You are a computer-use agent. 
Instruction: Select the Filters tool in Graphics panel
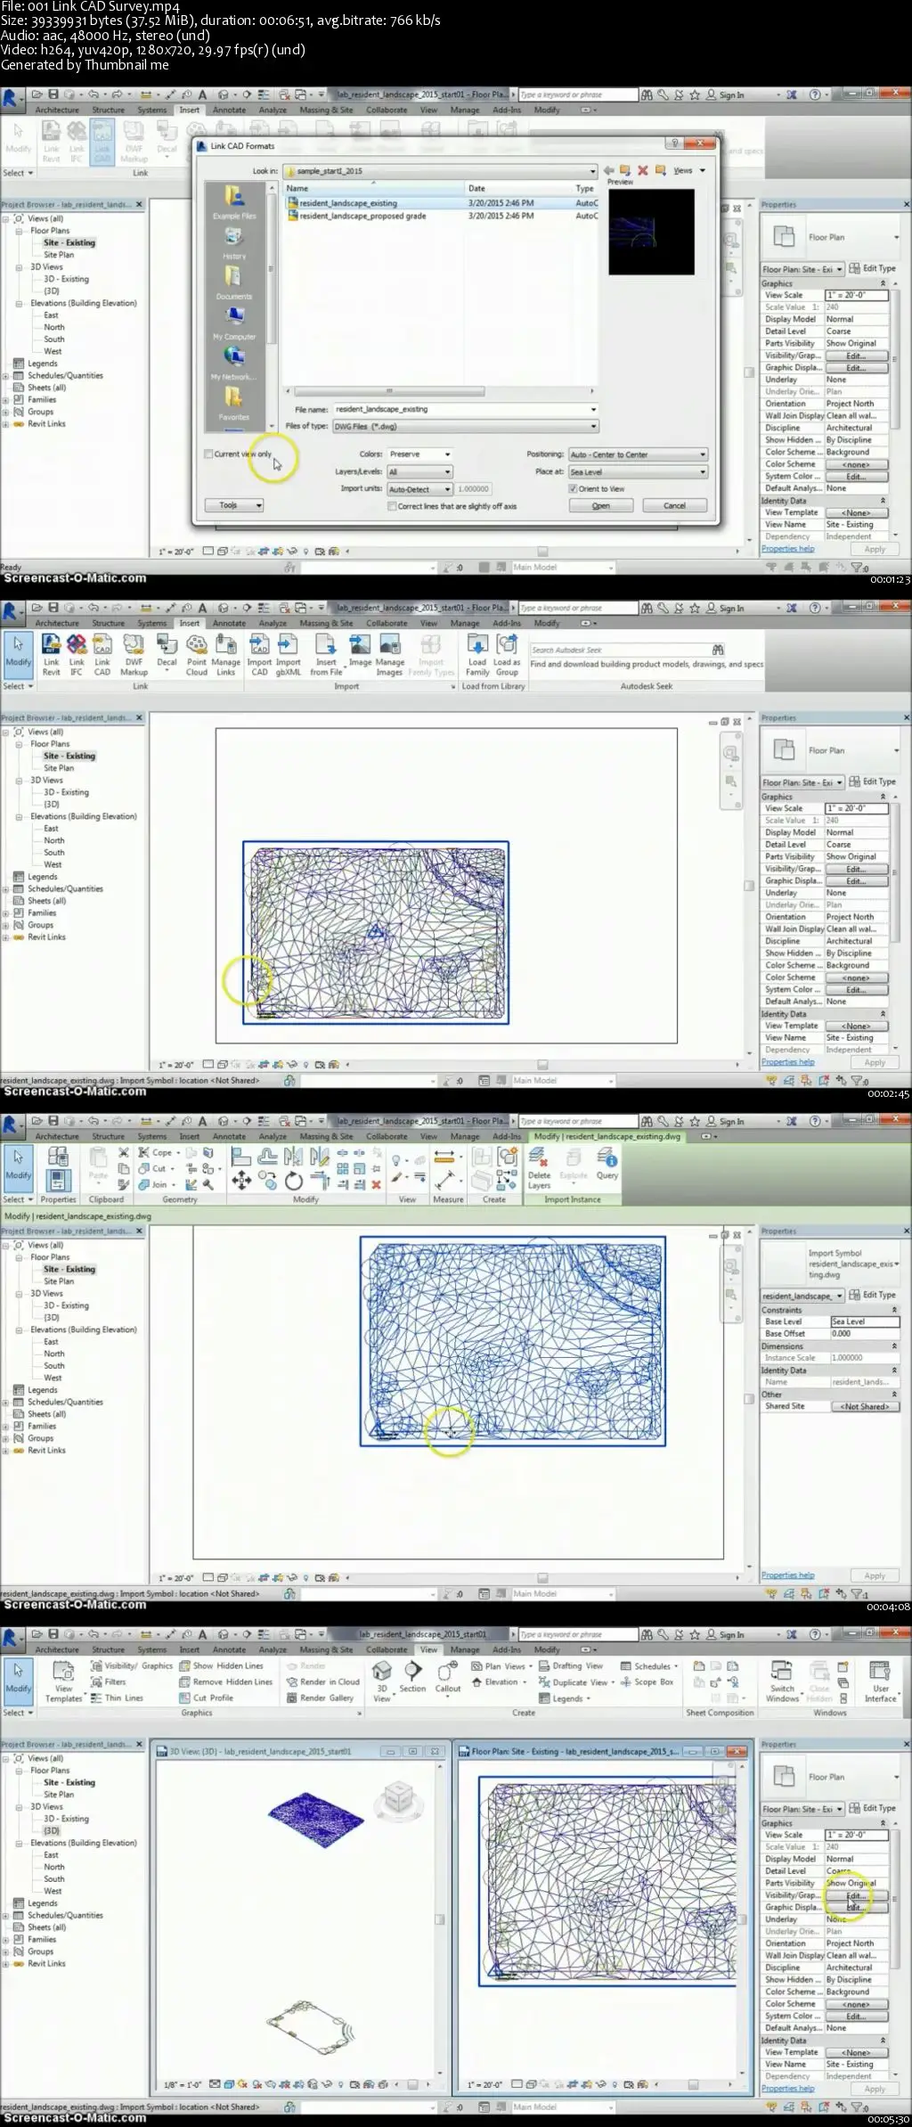point(109,1681)
